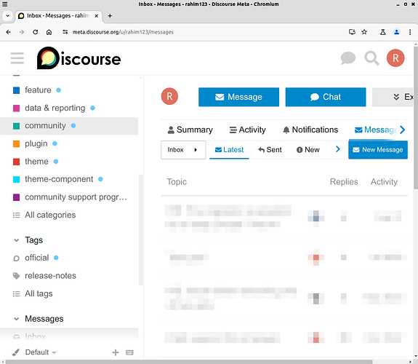Open the user avatar menu in header
Screen dimensions: 418x364
pos(395,58)
